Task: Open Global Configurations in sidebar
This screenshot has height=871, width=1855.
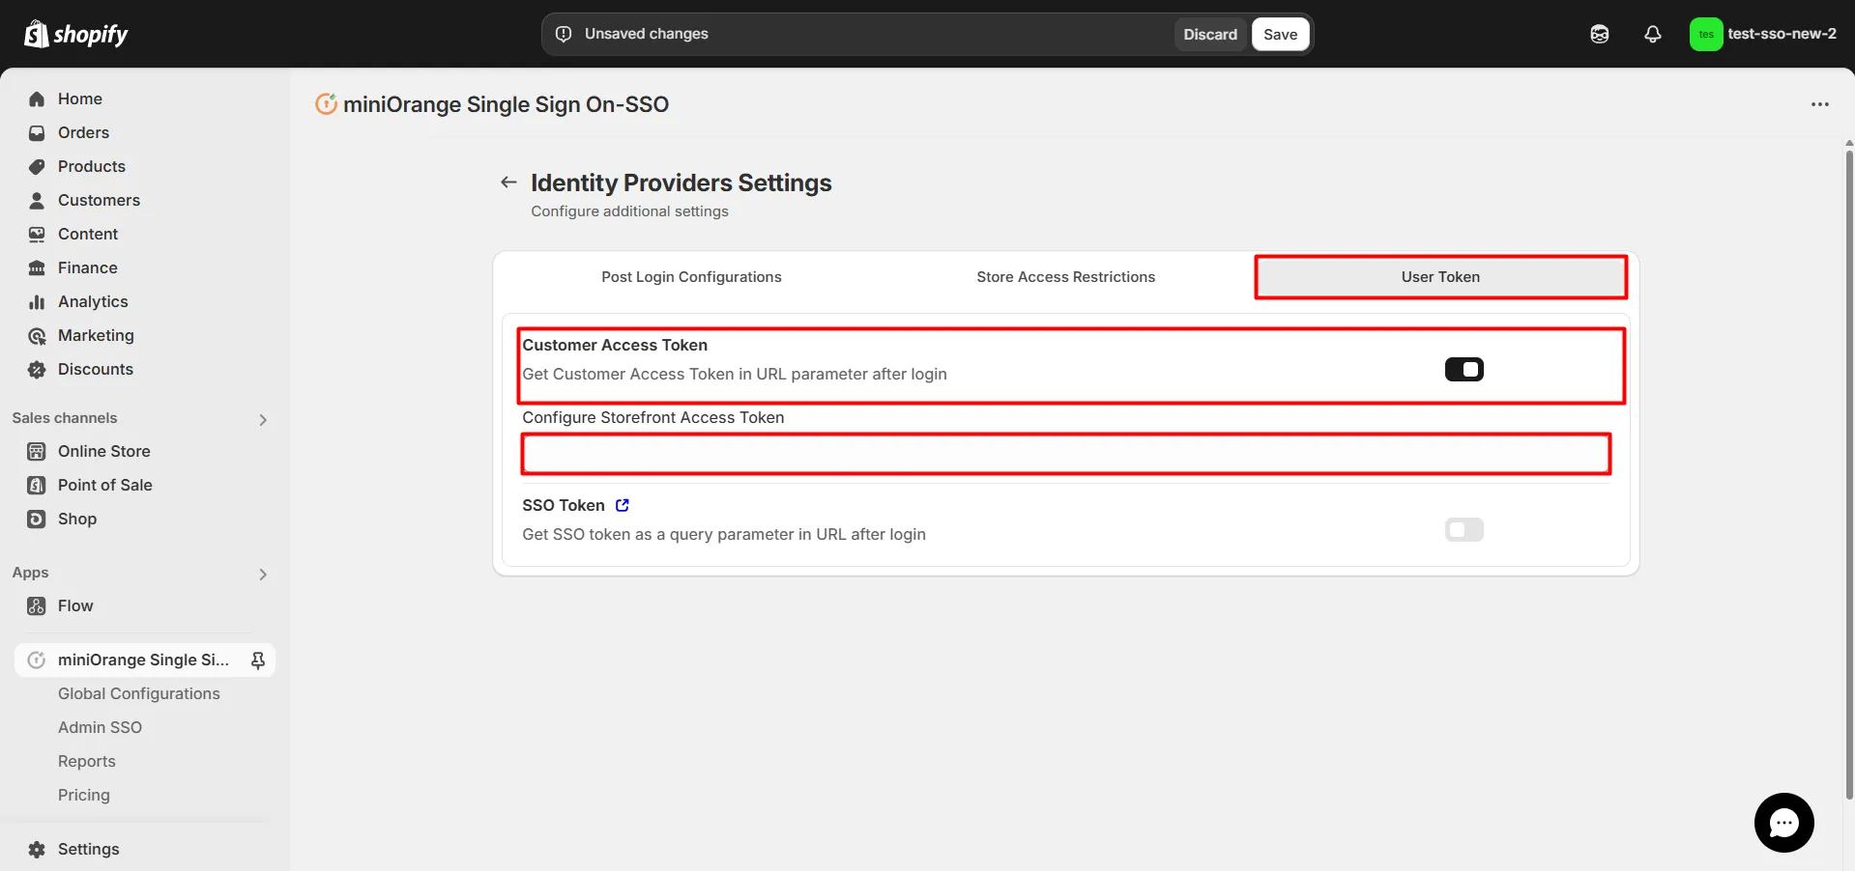Action: coord(139,693)
